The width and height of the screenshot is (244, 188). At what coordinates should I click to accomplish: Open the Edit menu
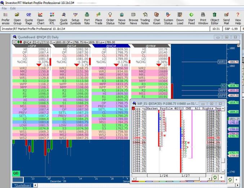13,8
